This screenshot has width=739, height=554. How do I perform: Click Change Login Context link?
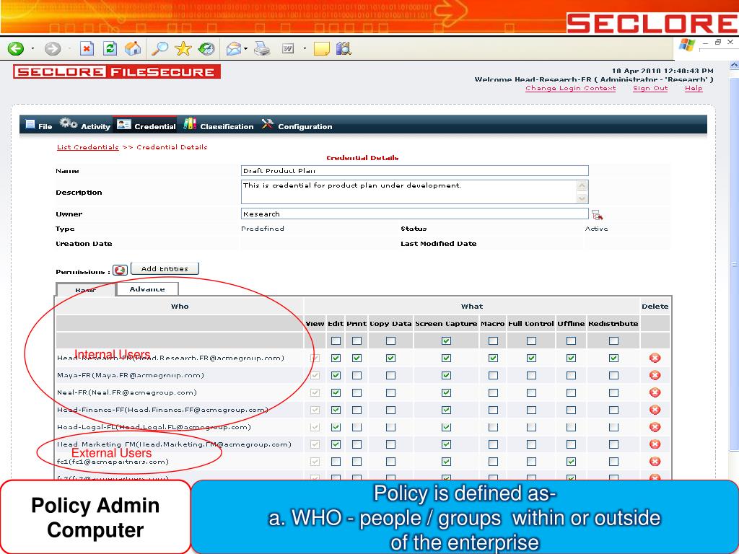tap(570, 88)
